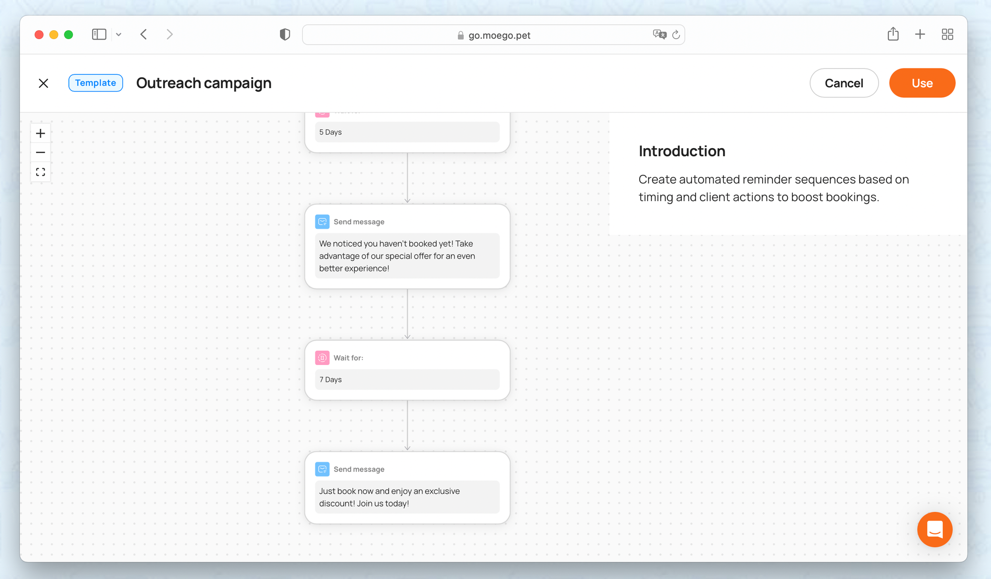991x579 pixels.
Task: Reload the current page
Action: [x=676, y=35]
